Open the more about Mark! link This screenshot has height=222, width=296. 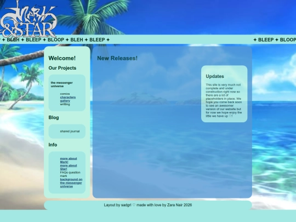tap(69, 160)
